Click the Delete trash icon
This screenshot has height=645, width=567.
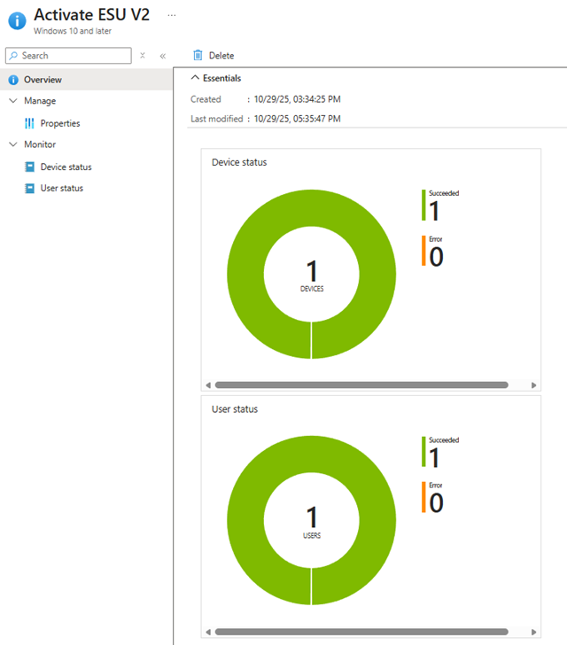(198, 55)
